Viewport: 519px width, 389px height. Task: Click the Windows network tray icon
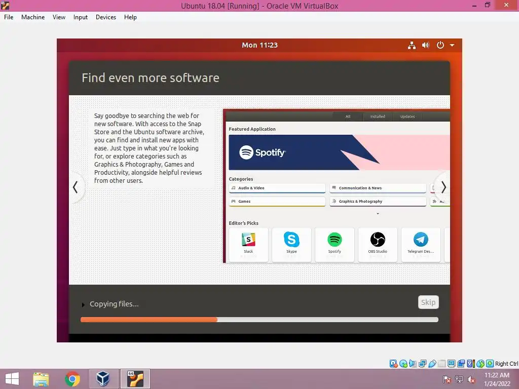click(x=459, y=379)
